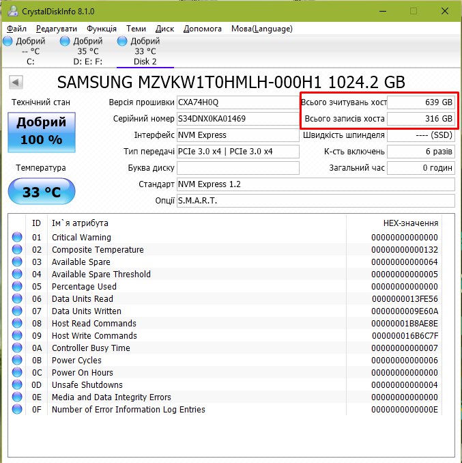The image size is (462, 463).
Task: Click the disk title SAMSUNG MZVKW1T0HMLH-000H1
Action: pos(189,82)
